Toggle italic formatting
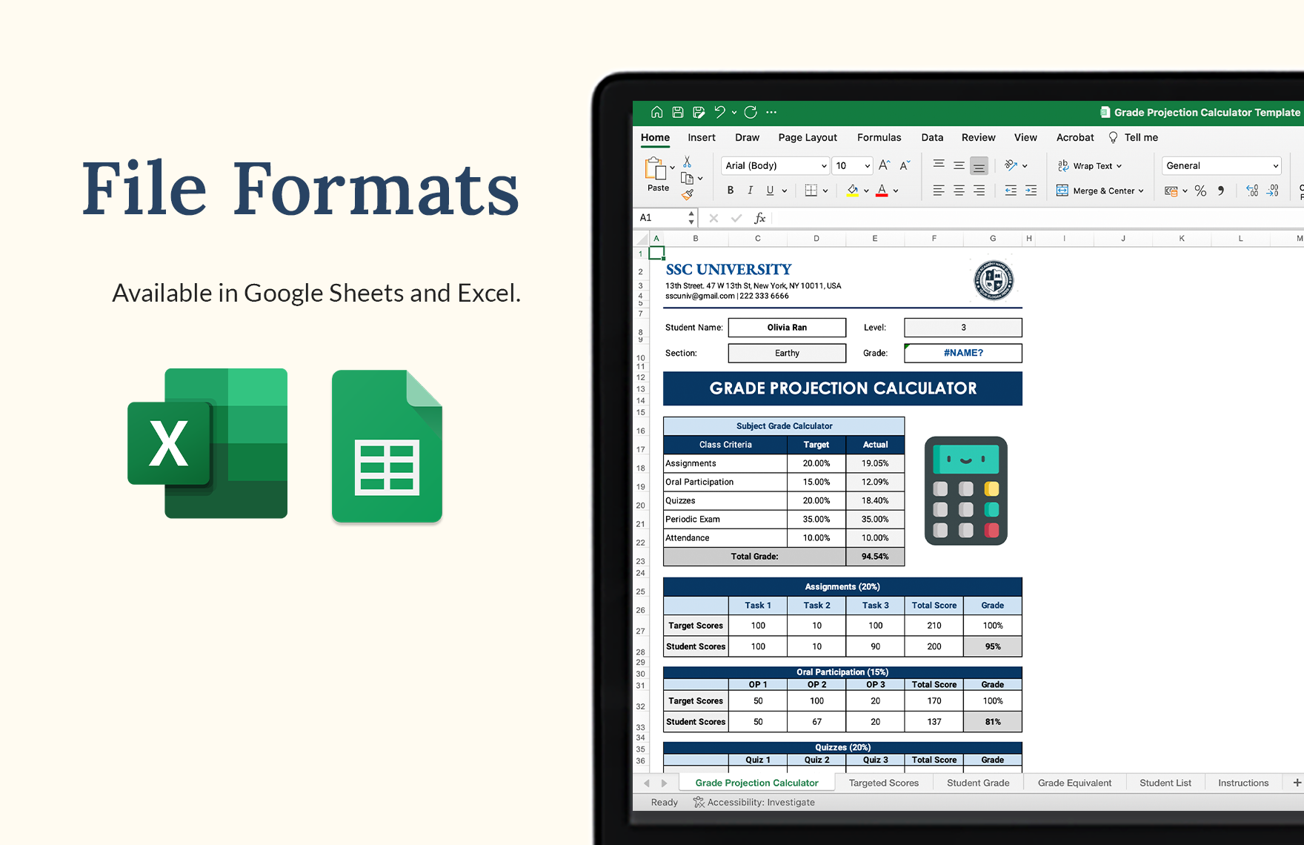 pos(750,190)
